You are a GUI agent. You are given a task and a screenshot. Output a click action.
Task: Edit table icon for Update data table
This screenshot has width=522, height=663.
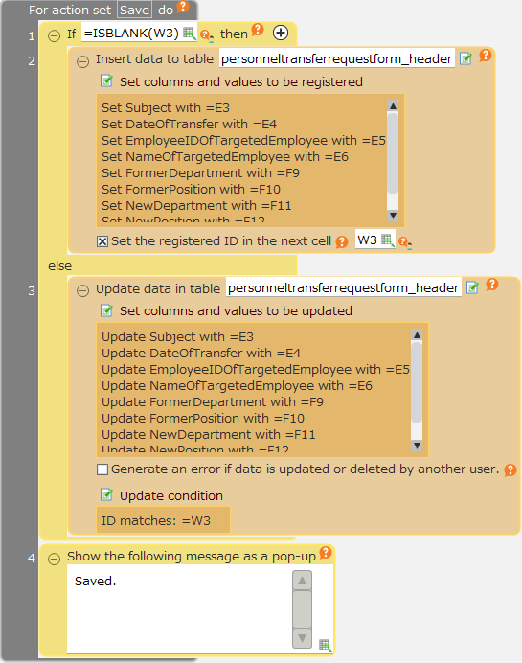tap(472, 288)
